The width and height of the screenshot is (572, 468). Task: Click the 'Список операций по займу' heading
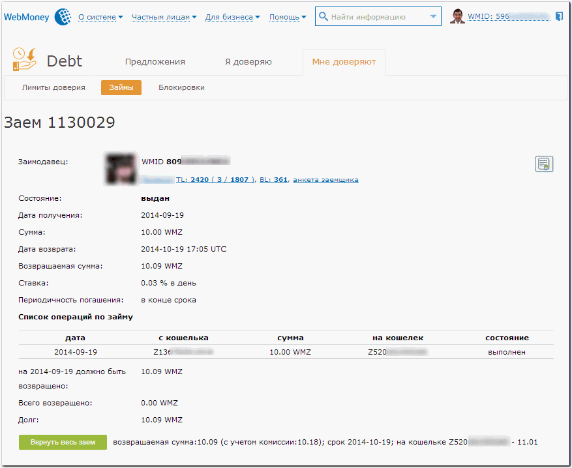[x=76, y=317]
